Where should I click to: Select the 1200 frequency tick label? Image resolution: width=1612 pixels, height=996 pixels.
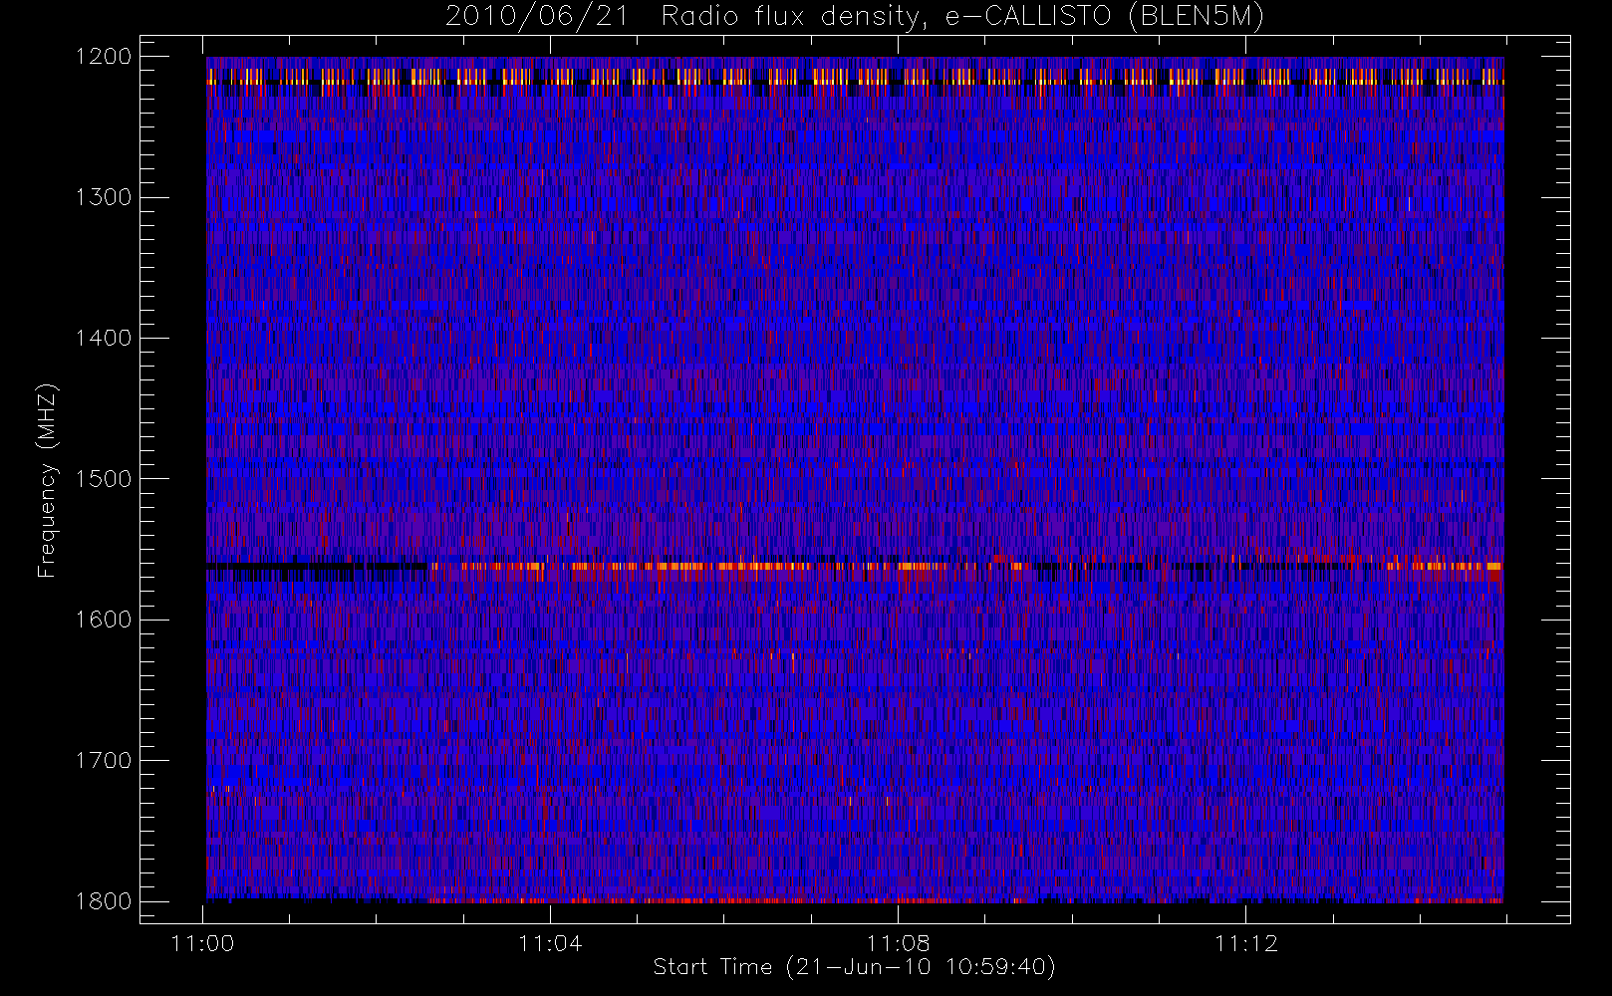click(104, 57)
